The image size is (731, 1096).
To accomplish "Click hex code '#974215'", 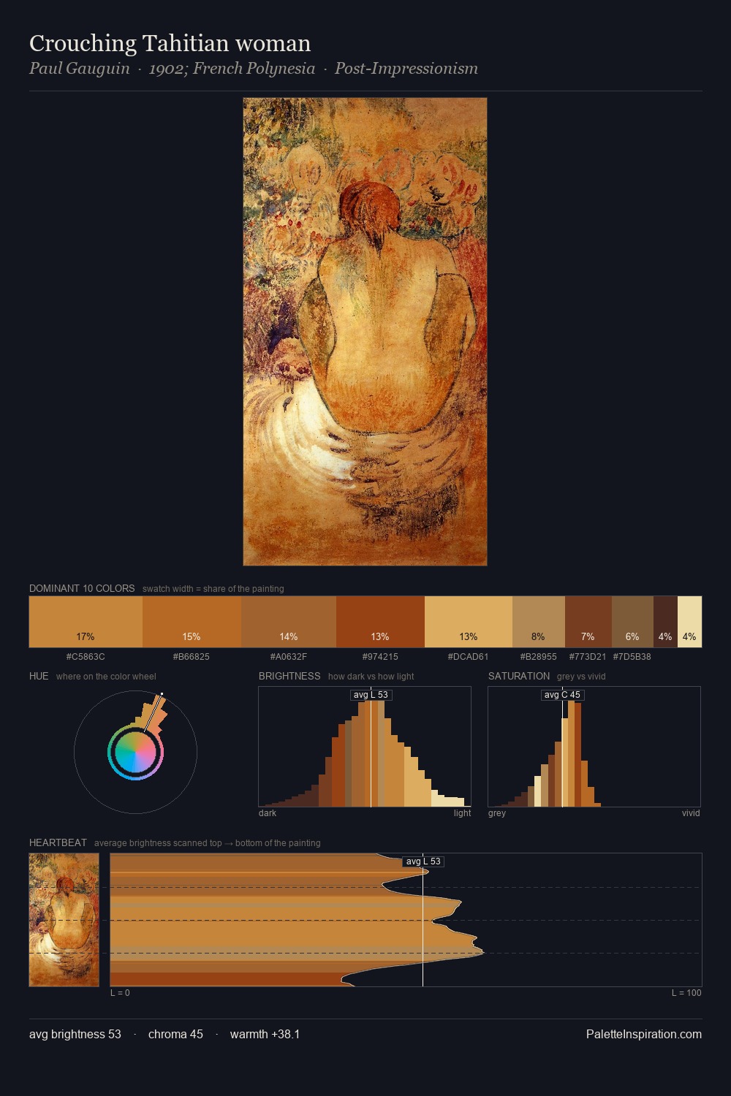I will [380, 656].
